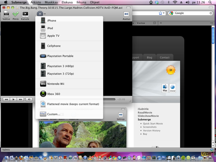Image resolution: width=216 pixels, height=162 pixels.
Task: Open the Blog tab on website
Action: tap(149, 57)
